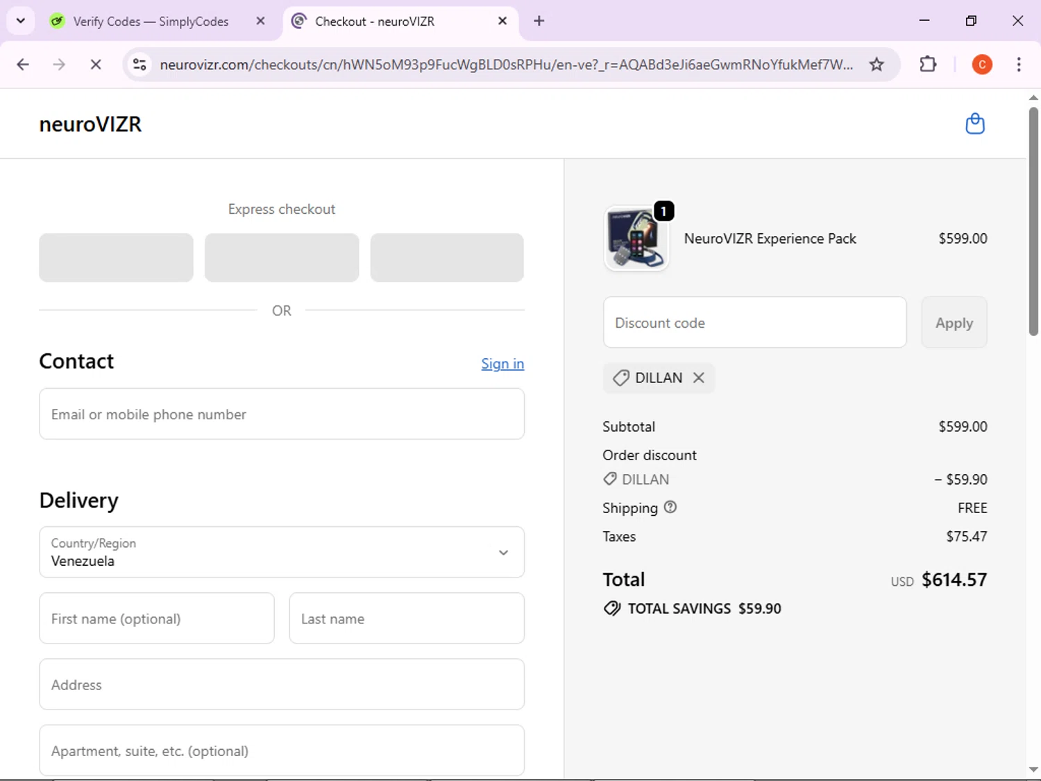Click the Last name field
Viewport: 1041px width, 781px height.
coord(407,618)
